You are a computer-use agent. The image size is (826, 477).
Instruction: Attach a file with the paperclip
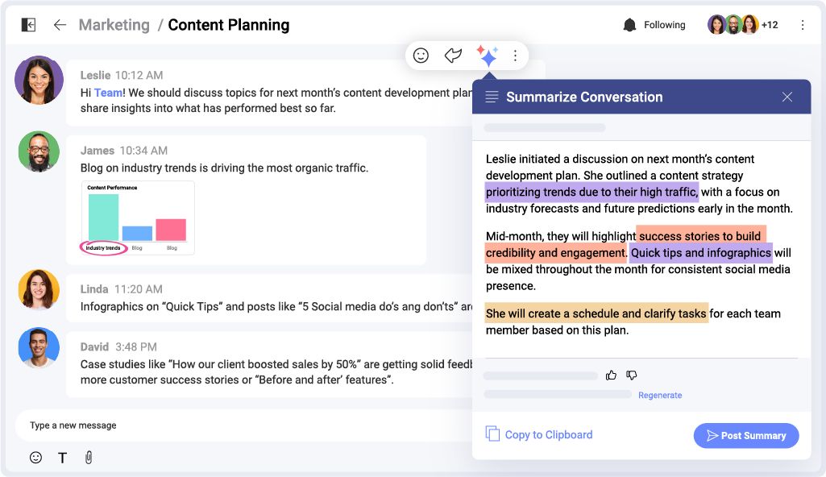89,458
